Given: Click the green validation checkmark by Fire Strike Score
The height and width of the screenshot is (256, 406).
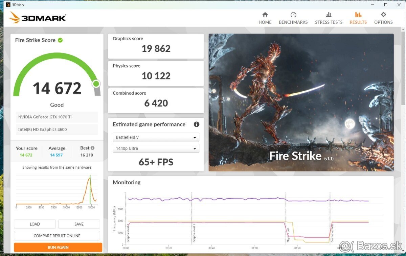Looking at the screenshot, I should (x=60, y=40).
